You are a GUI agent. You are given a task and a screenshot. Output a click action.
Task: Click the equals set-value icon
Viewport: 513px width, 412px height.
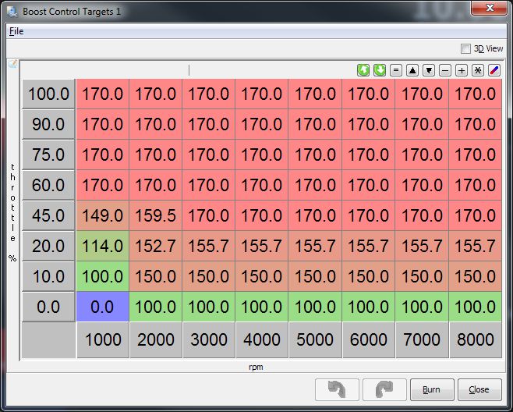tap(396, 70)
